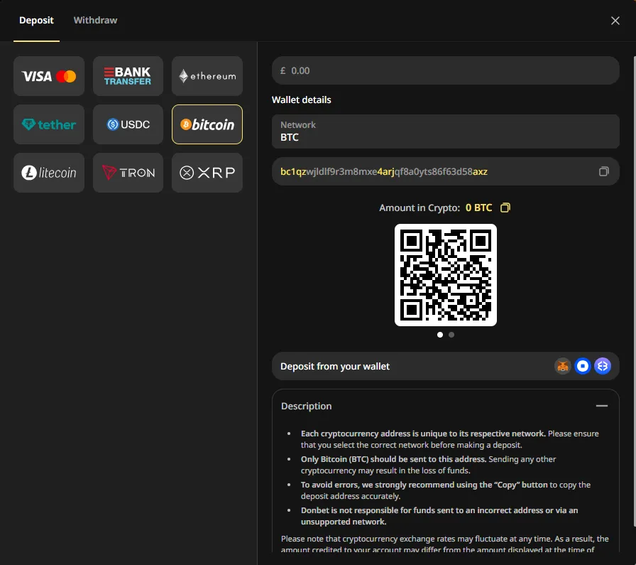Screen dimensions: 636x565
Task: Open the purple wallet connect icon
Action: pyautogui.click(x=603, y=366)
